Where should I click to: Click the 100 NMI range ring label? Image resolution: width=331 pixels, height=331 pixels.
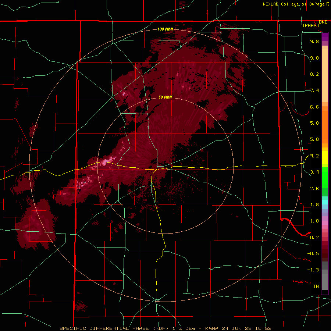[x=165, y=29]
